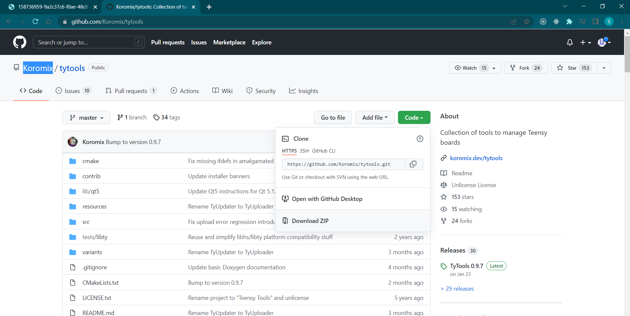630x316 pixels.
Task: Click the notifications bell icon
Action: pyautogui.click(x=570, y=42)
